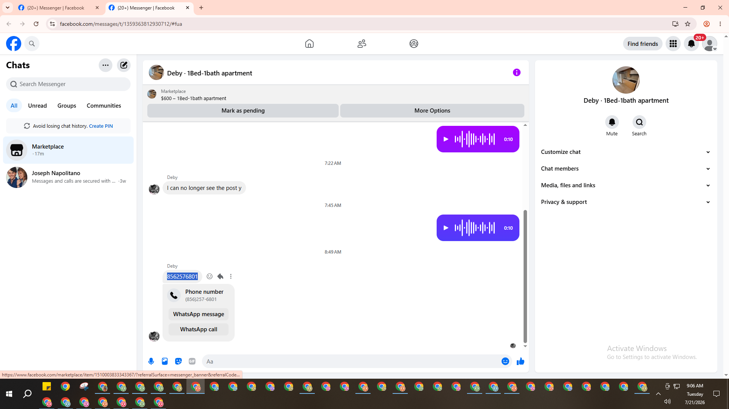Follow the Create PIN link
Image resolution: width=729 pixels, height=409 pixels.
tap(101, 126)
